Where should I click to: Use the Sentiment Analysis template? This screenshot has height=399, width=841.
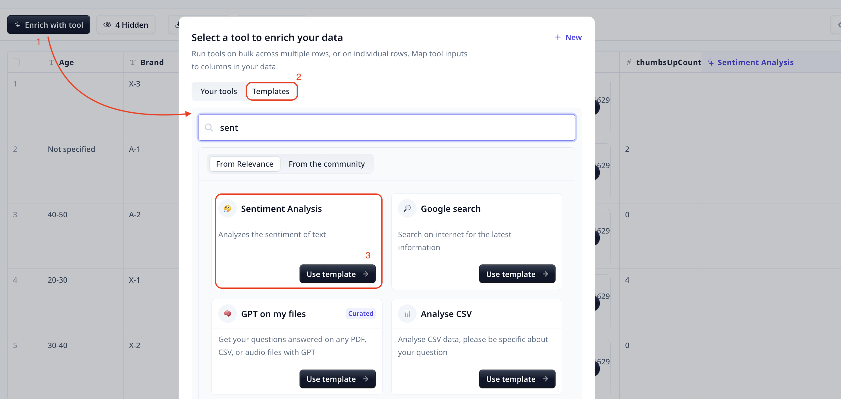click(x=338, y=274)
